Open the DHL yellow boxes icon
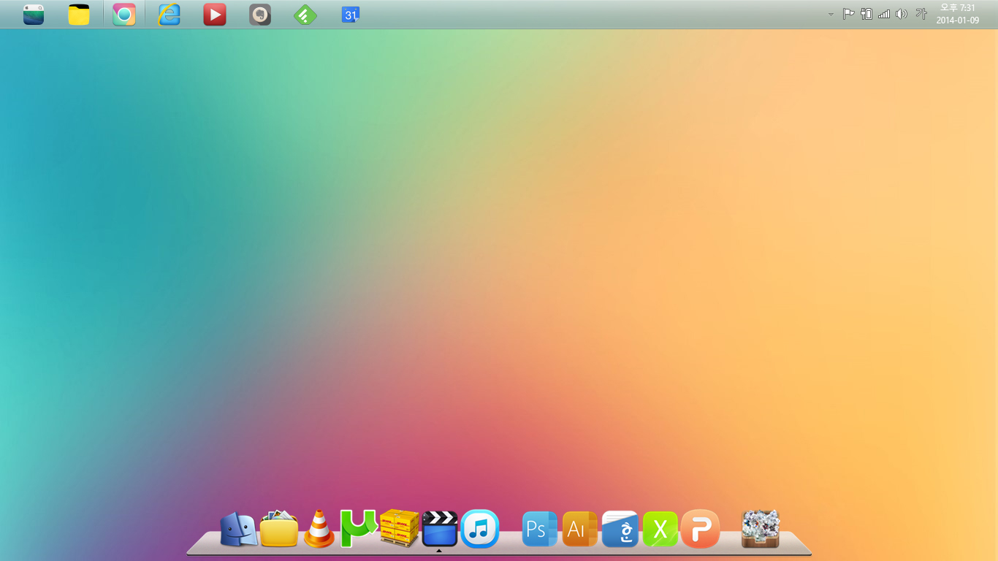This screenshot has height=561, width=998. [400, 528]
